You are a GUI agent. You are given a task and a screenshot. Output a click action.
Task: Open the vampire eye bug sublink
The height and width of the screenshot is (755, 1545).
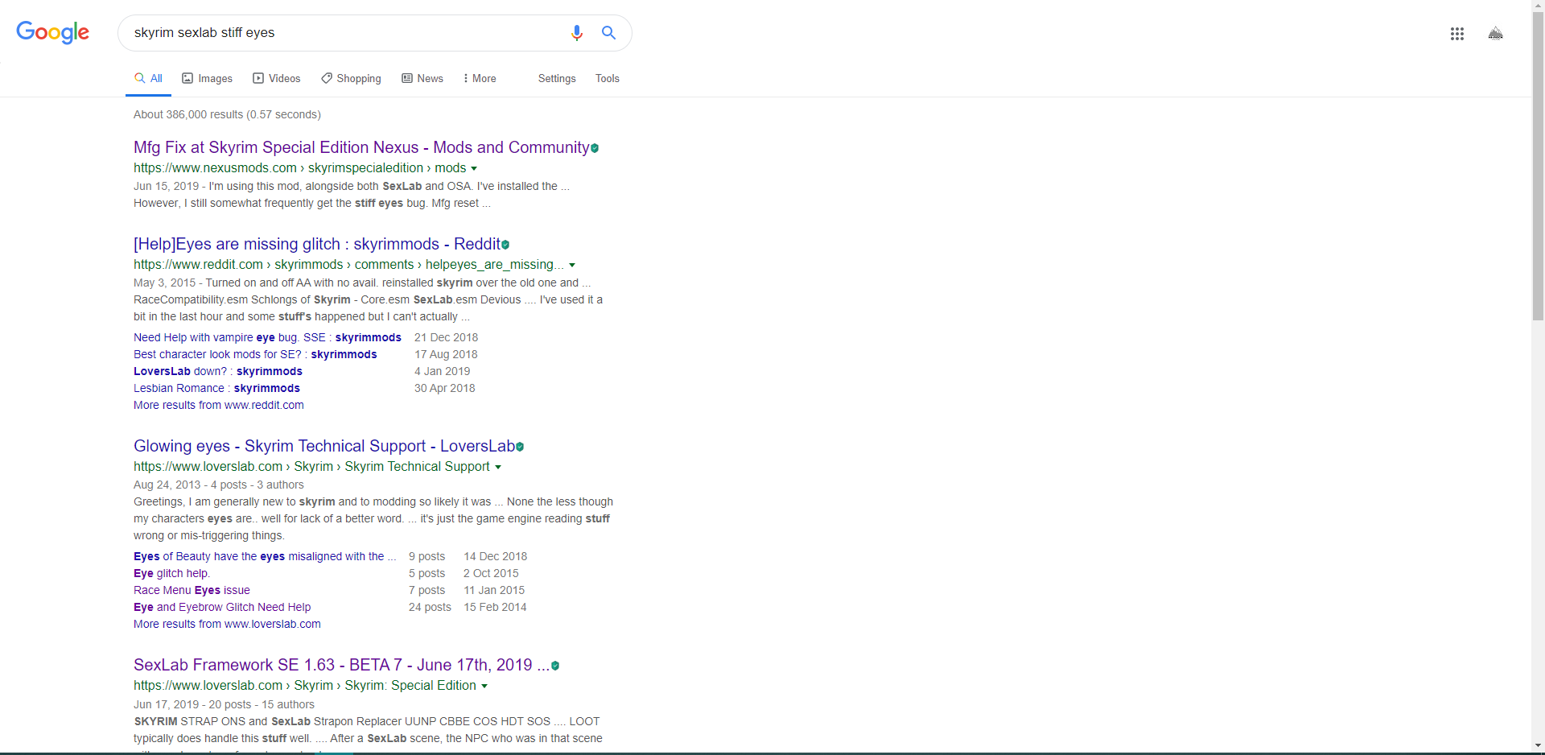[x=267, y=337]
